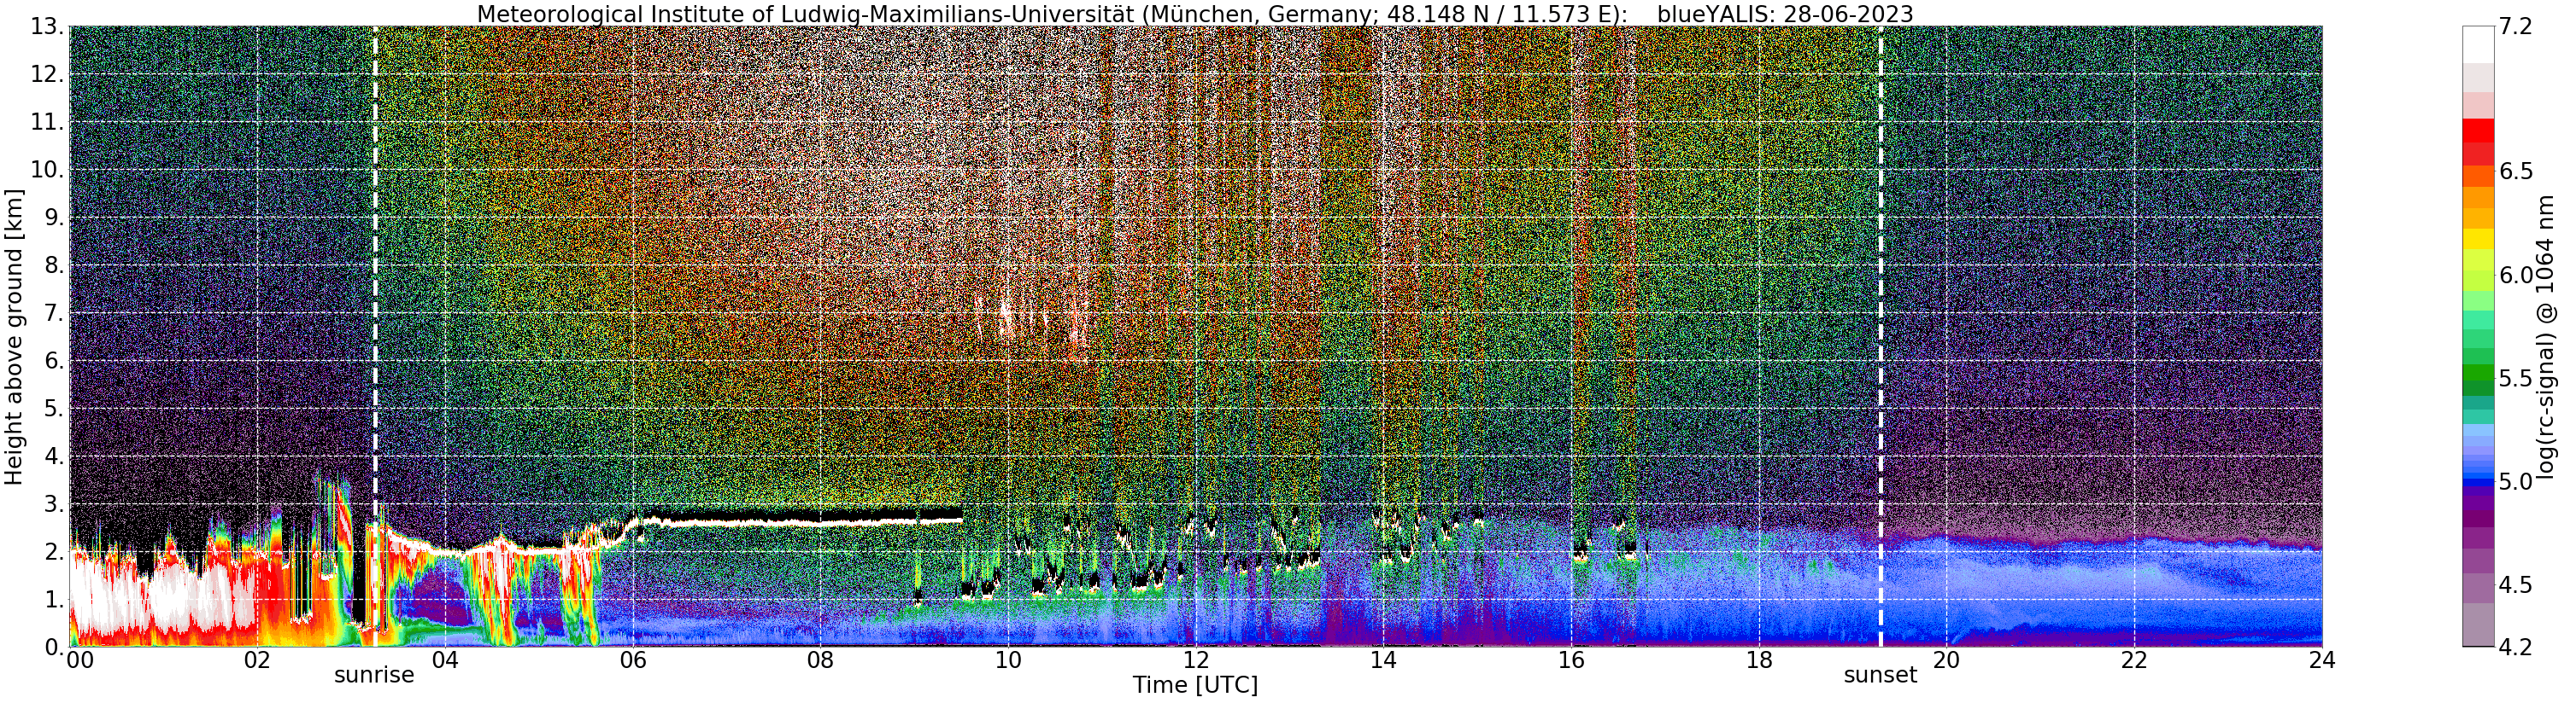
Task: Click the x-axis tick label 00
Action: (x=80, y=660)
